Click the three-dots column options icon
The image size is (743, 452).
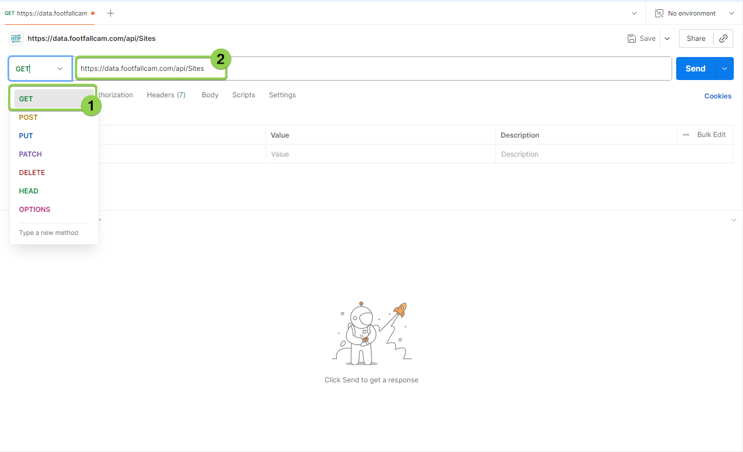point(685,135)
